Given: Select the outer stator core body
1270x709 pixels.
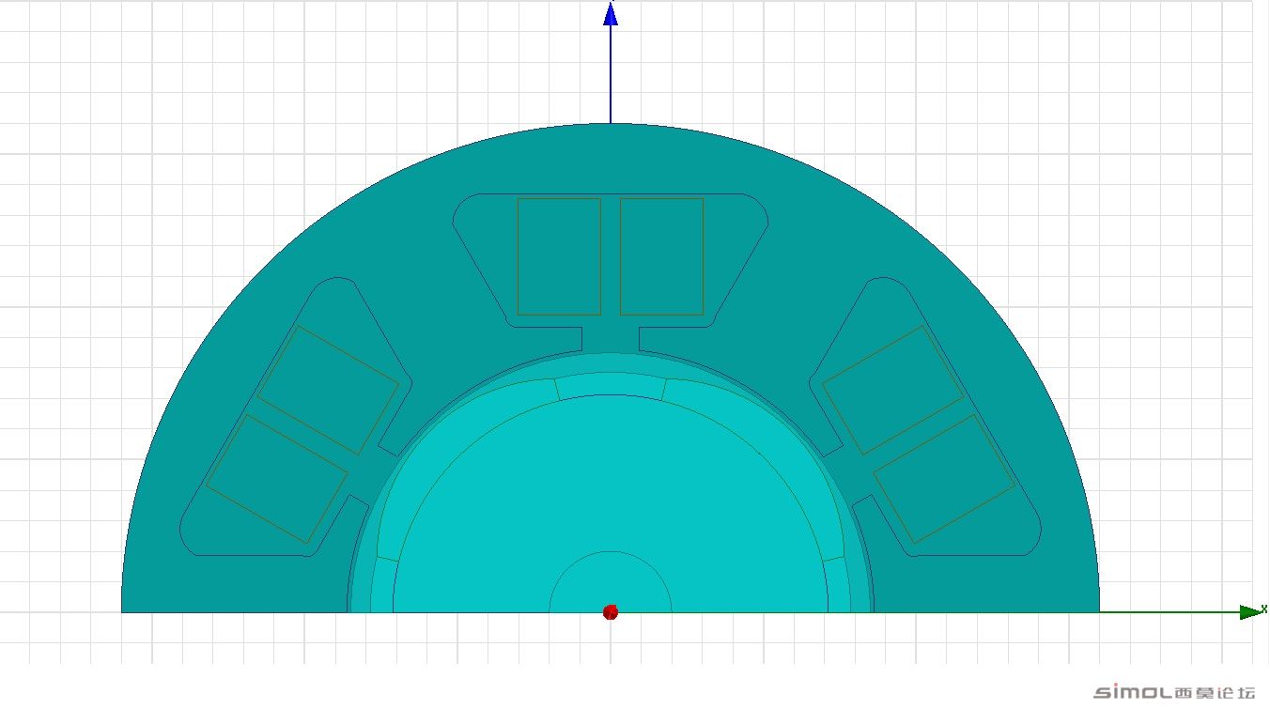Looking at the screenshot, I should tap(611, 158).
